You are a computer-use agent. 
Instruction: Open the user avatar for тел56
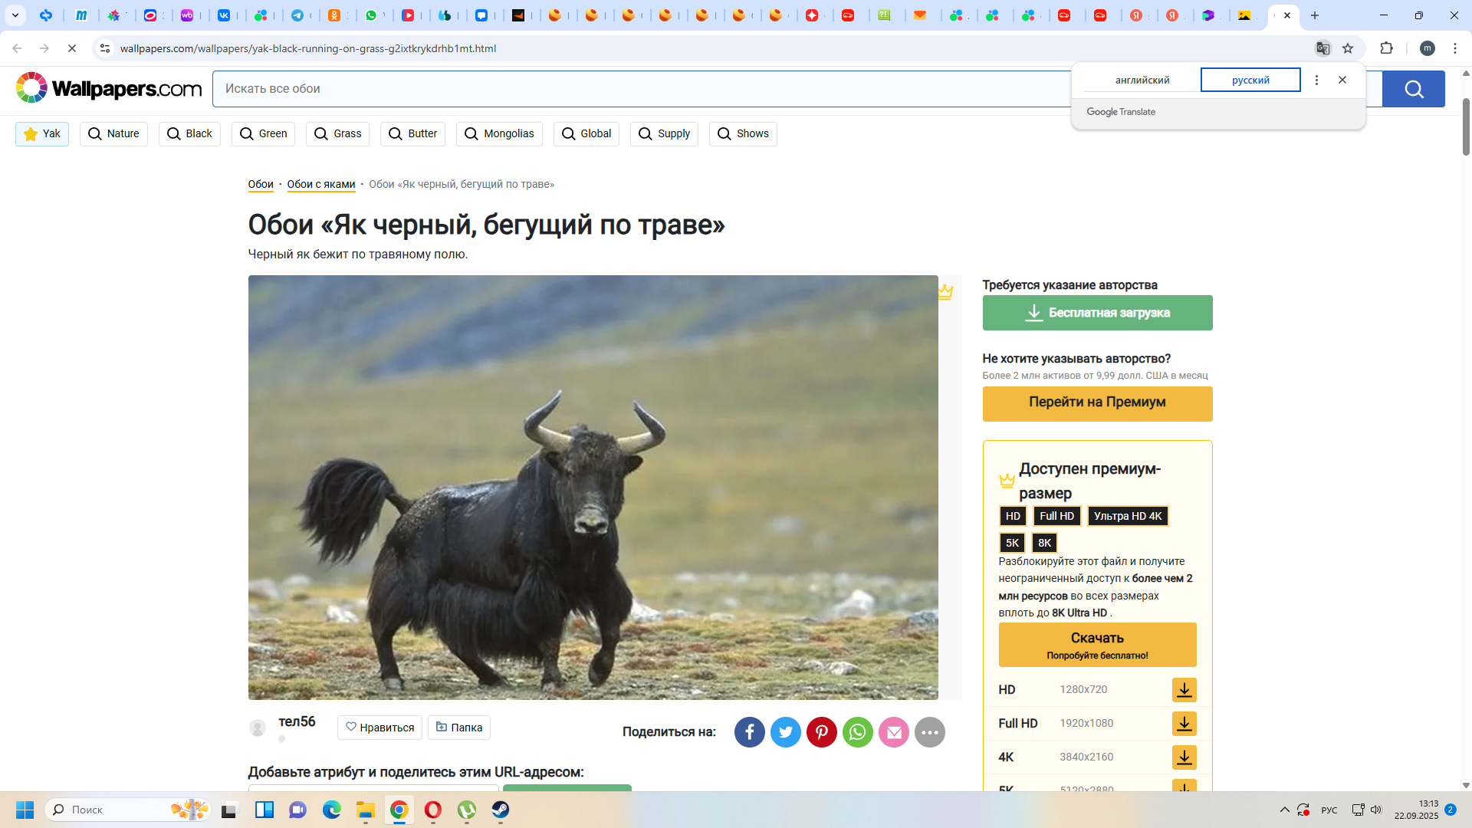(x=258, y=728)
